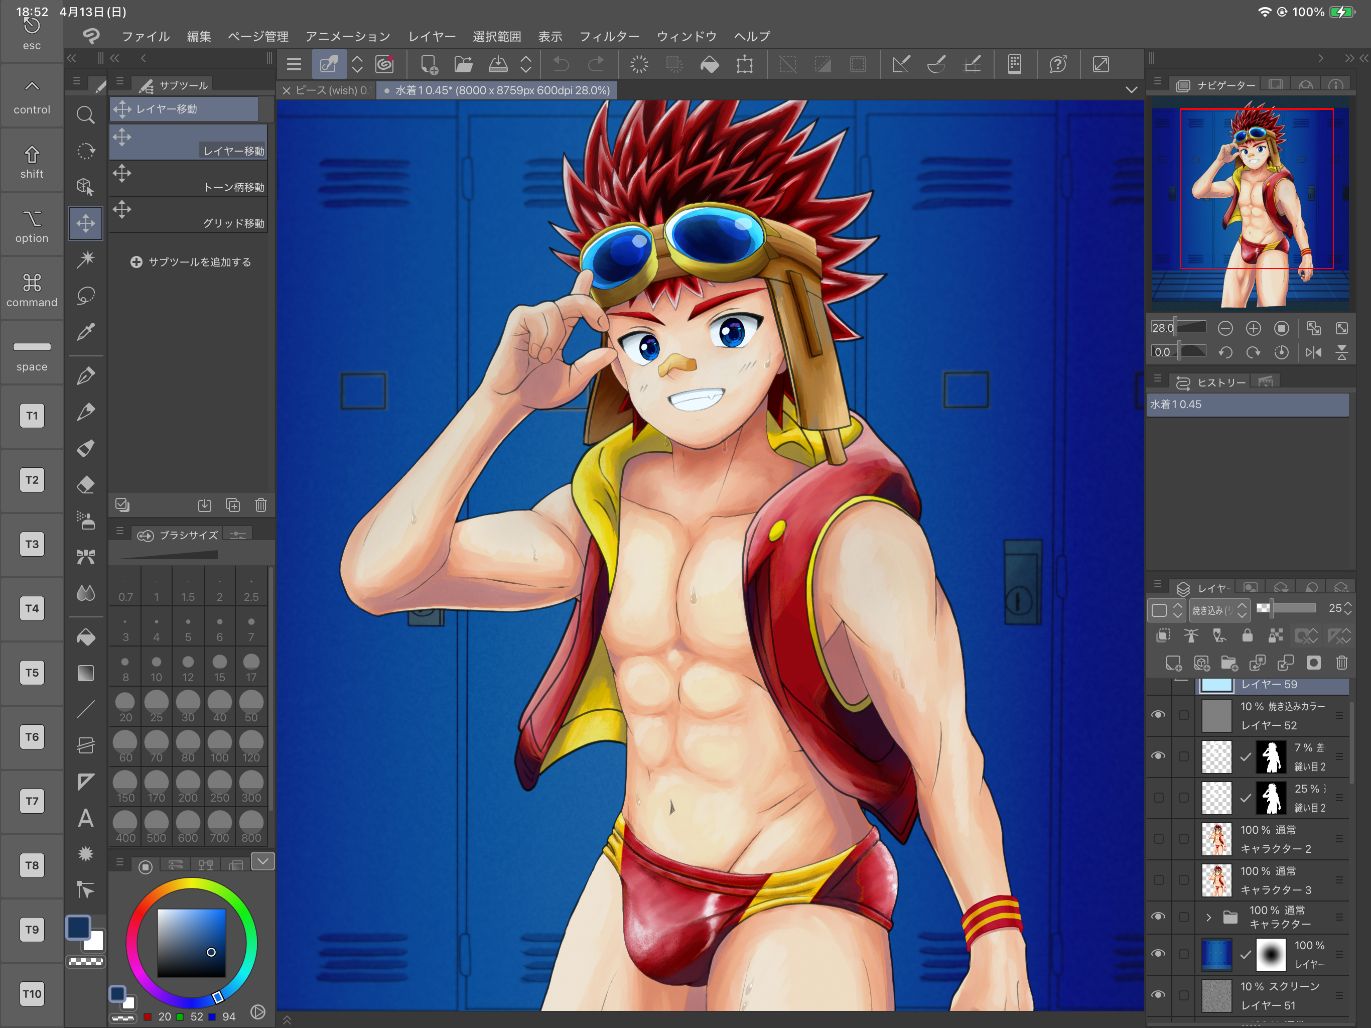
Task: Create new layer folder icon
Action: (x=1229, y=663)
